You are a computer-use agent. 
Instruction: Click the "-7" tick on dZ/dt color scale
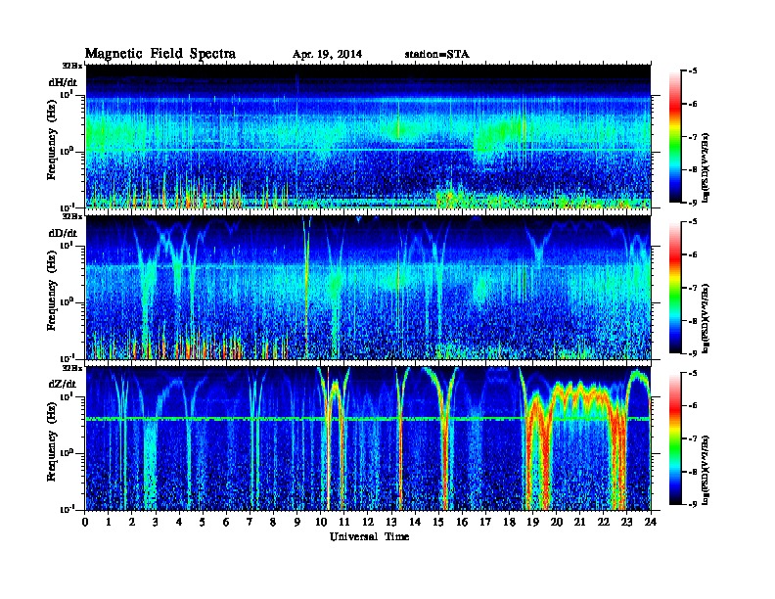point(693,438)
